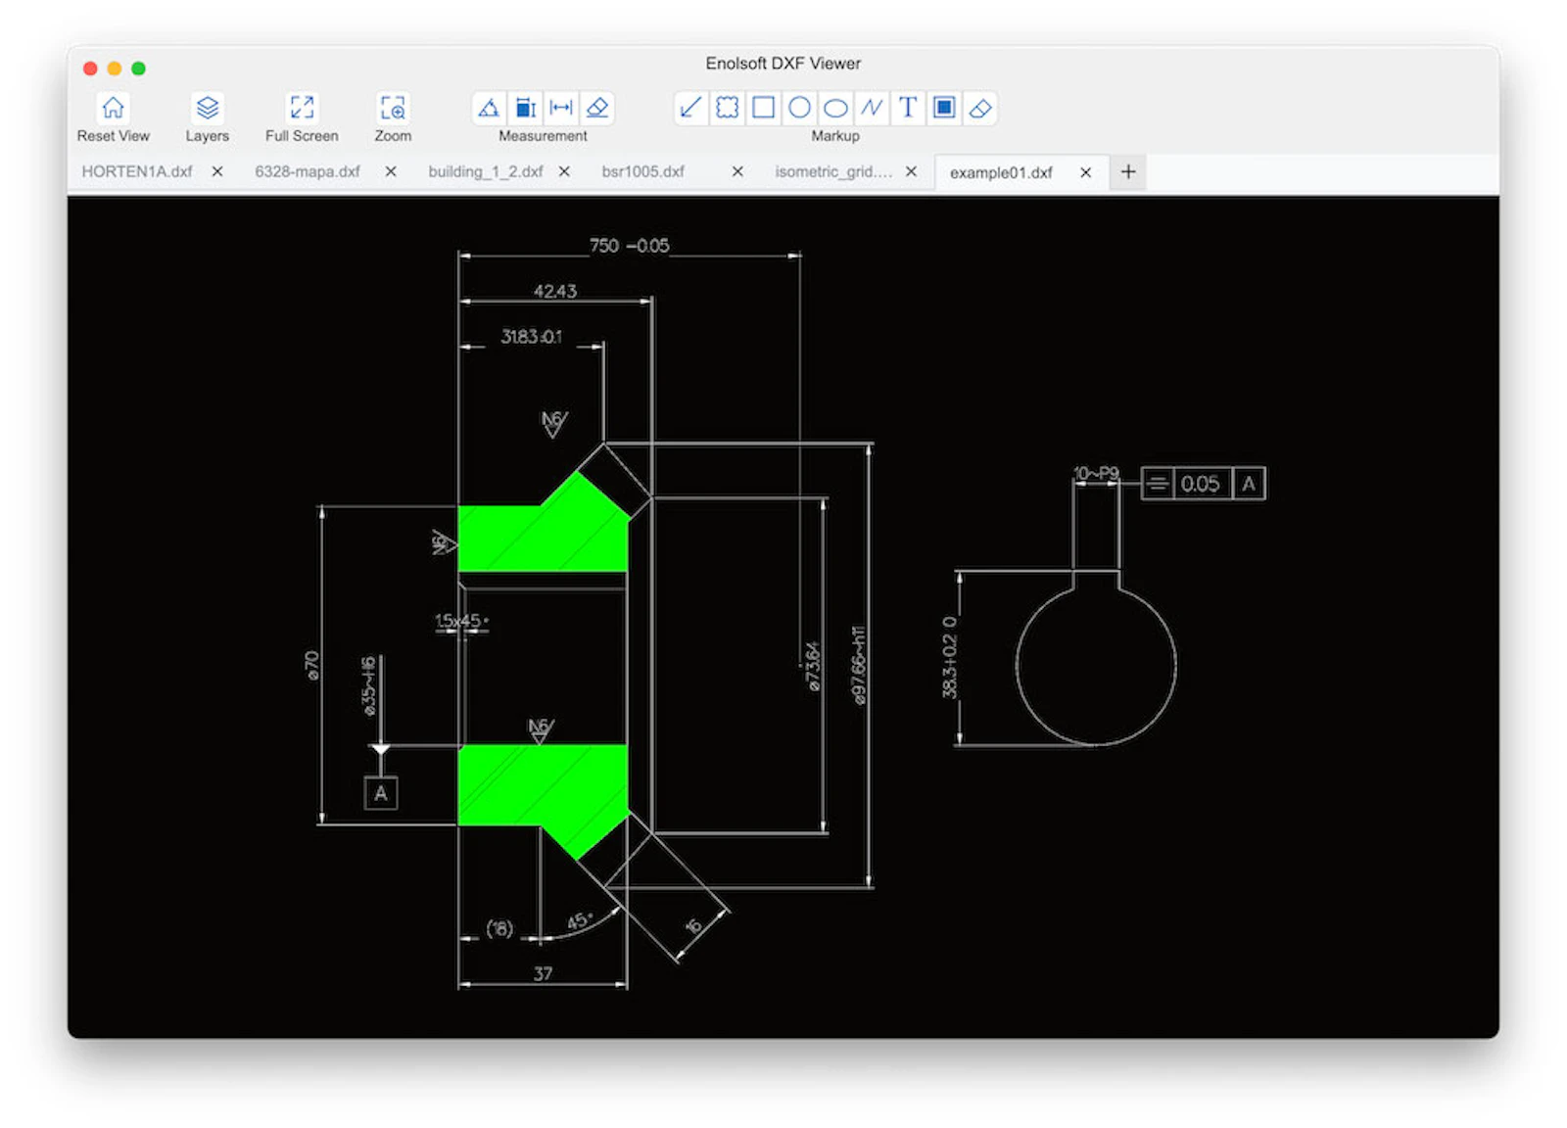1567x1128 pixels.
Task: Close the isometric_grid tab
Action: pyautogui.click(x=911, y=171)
